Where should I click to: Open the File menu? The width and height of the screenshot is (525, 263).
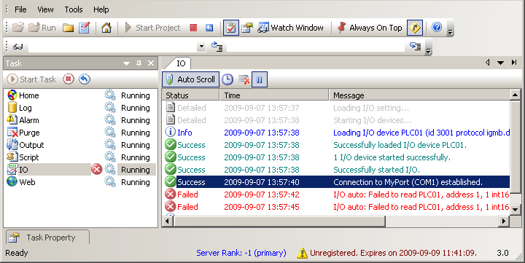coord(20,9)
